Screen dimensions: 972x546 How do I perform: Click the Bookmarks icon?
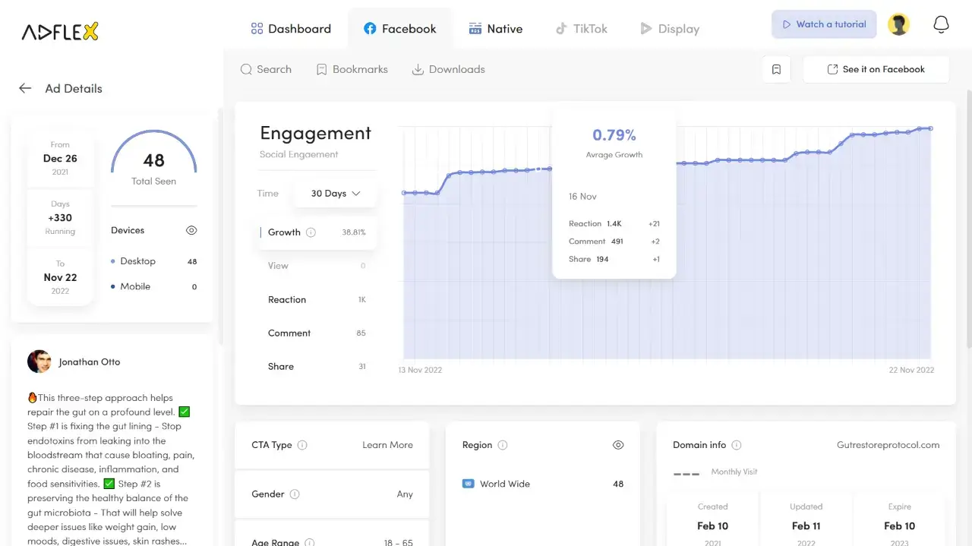(321, 69)
